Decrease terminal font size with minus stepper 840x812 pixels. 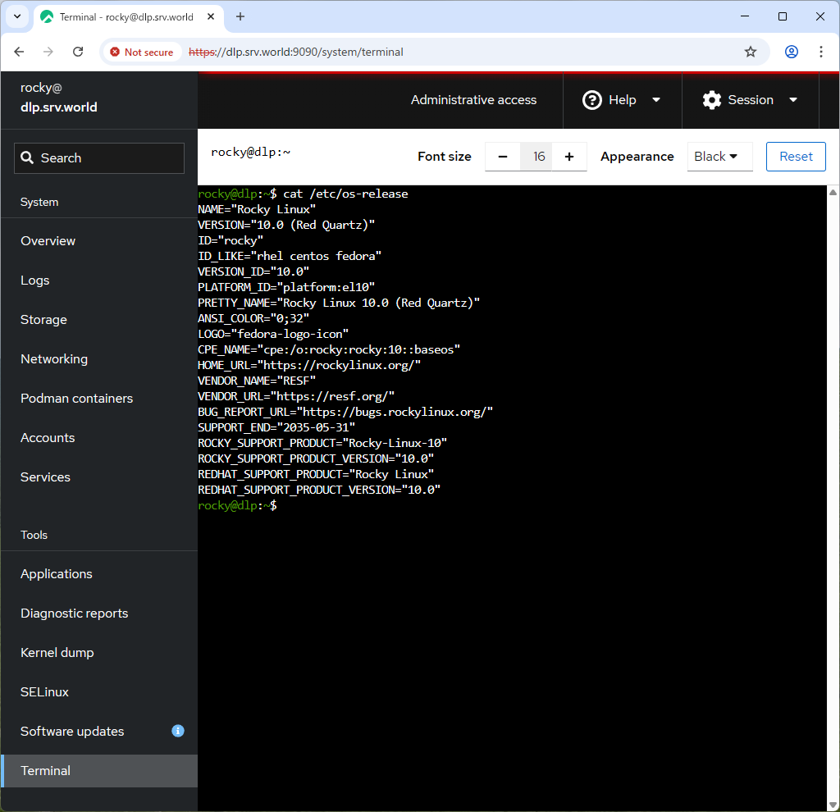point(502,156)
